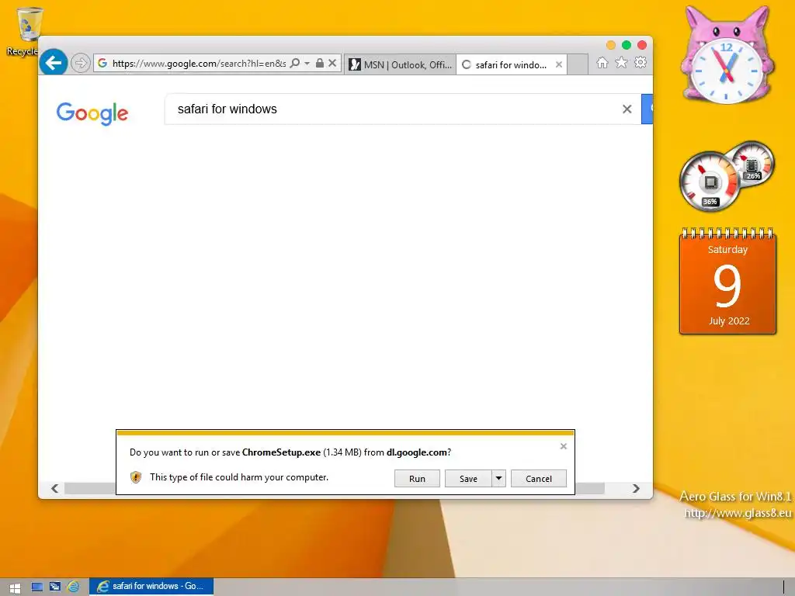
Task: Click the security shield warning icon
Action: 136,477
